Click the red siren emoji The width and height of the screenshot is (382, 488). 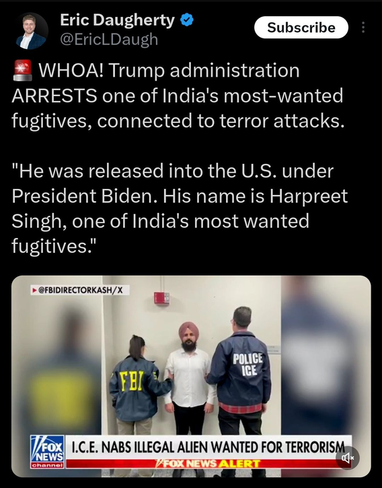pos(23,71)
